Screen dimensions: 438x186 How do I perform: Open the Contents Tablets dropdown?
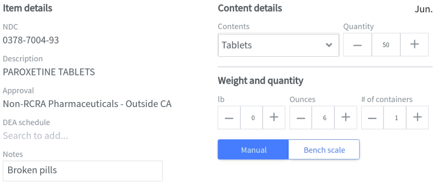point(279,45)
